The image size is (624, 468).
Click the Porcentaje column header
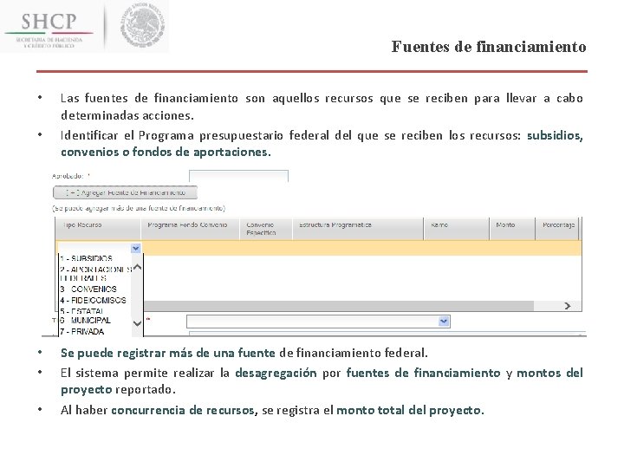tap(558, 229)
